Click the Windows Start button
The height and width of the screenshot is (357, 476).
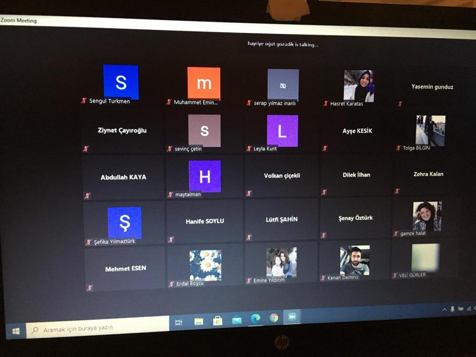coord(16,331)
